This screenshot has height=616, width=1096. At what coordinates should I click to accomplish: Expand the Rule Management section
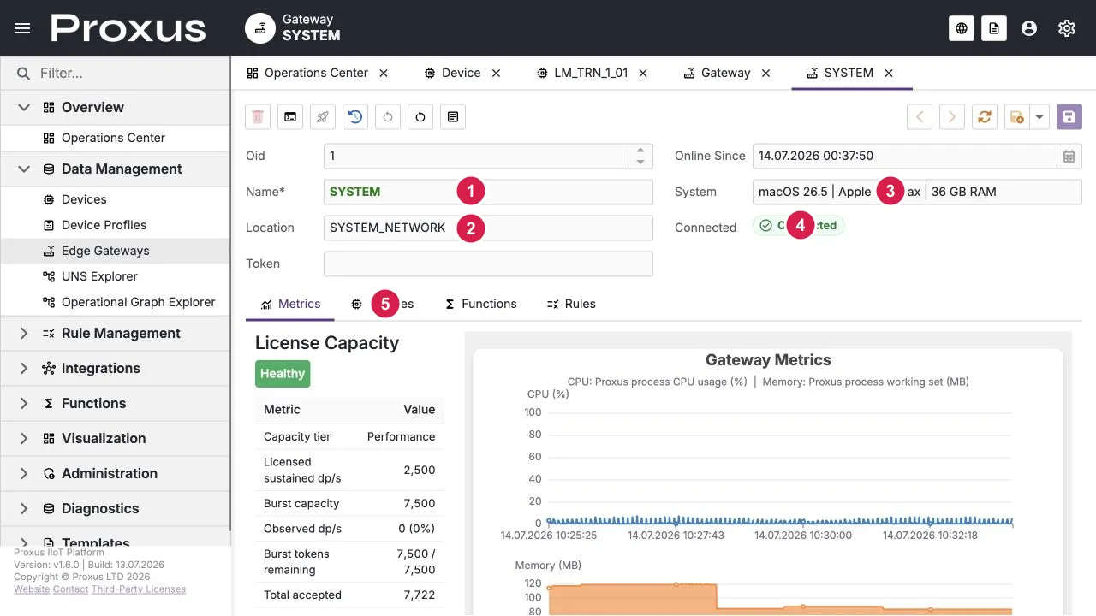pyautogui.click(x=24, y=334)
